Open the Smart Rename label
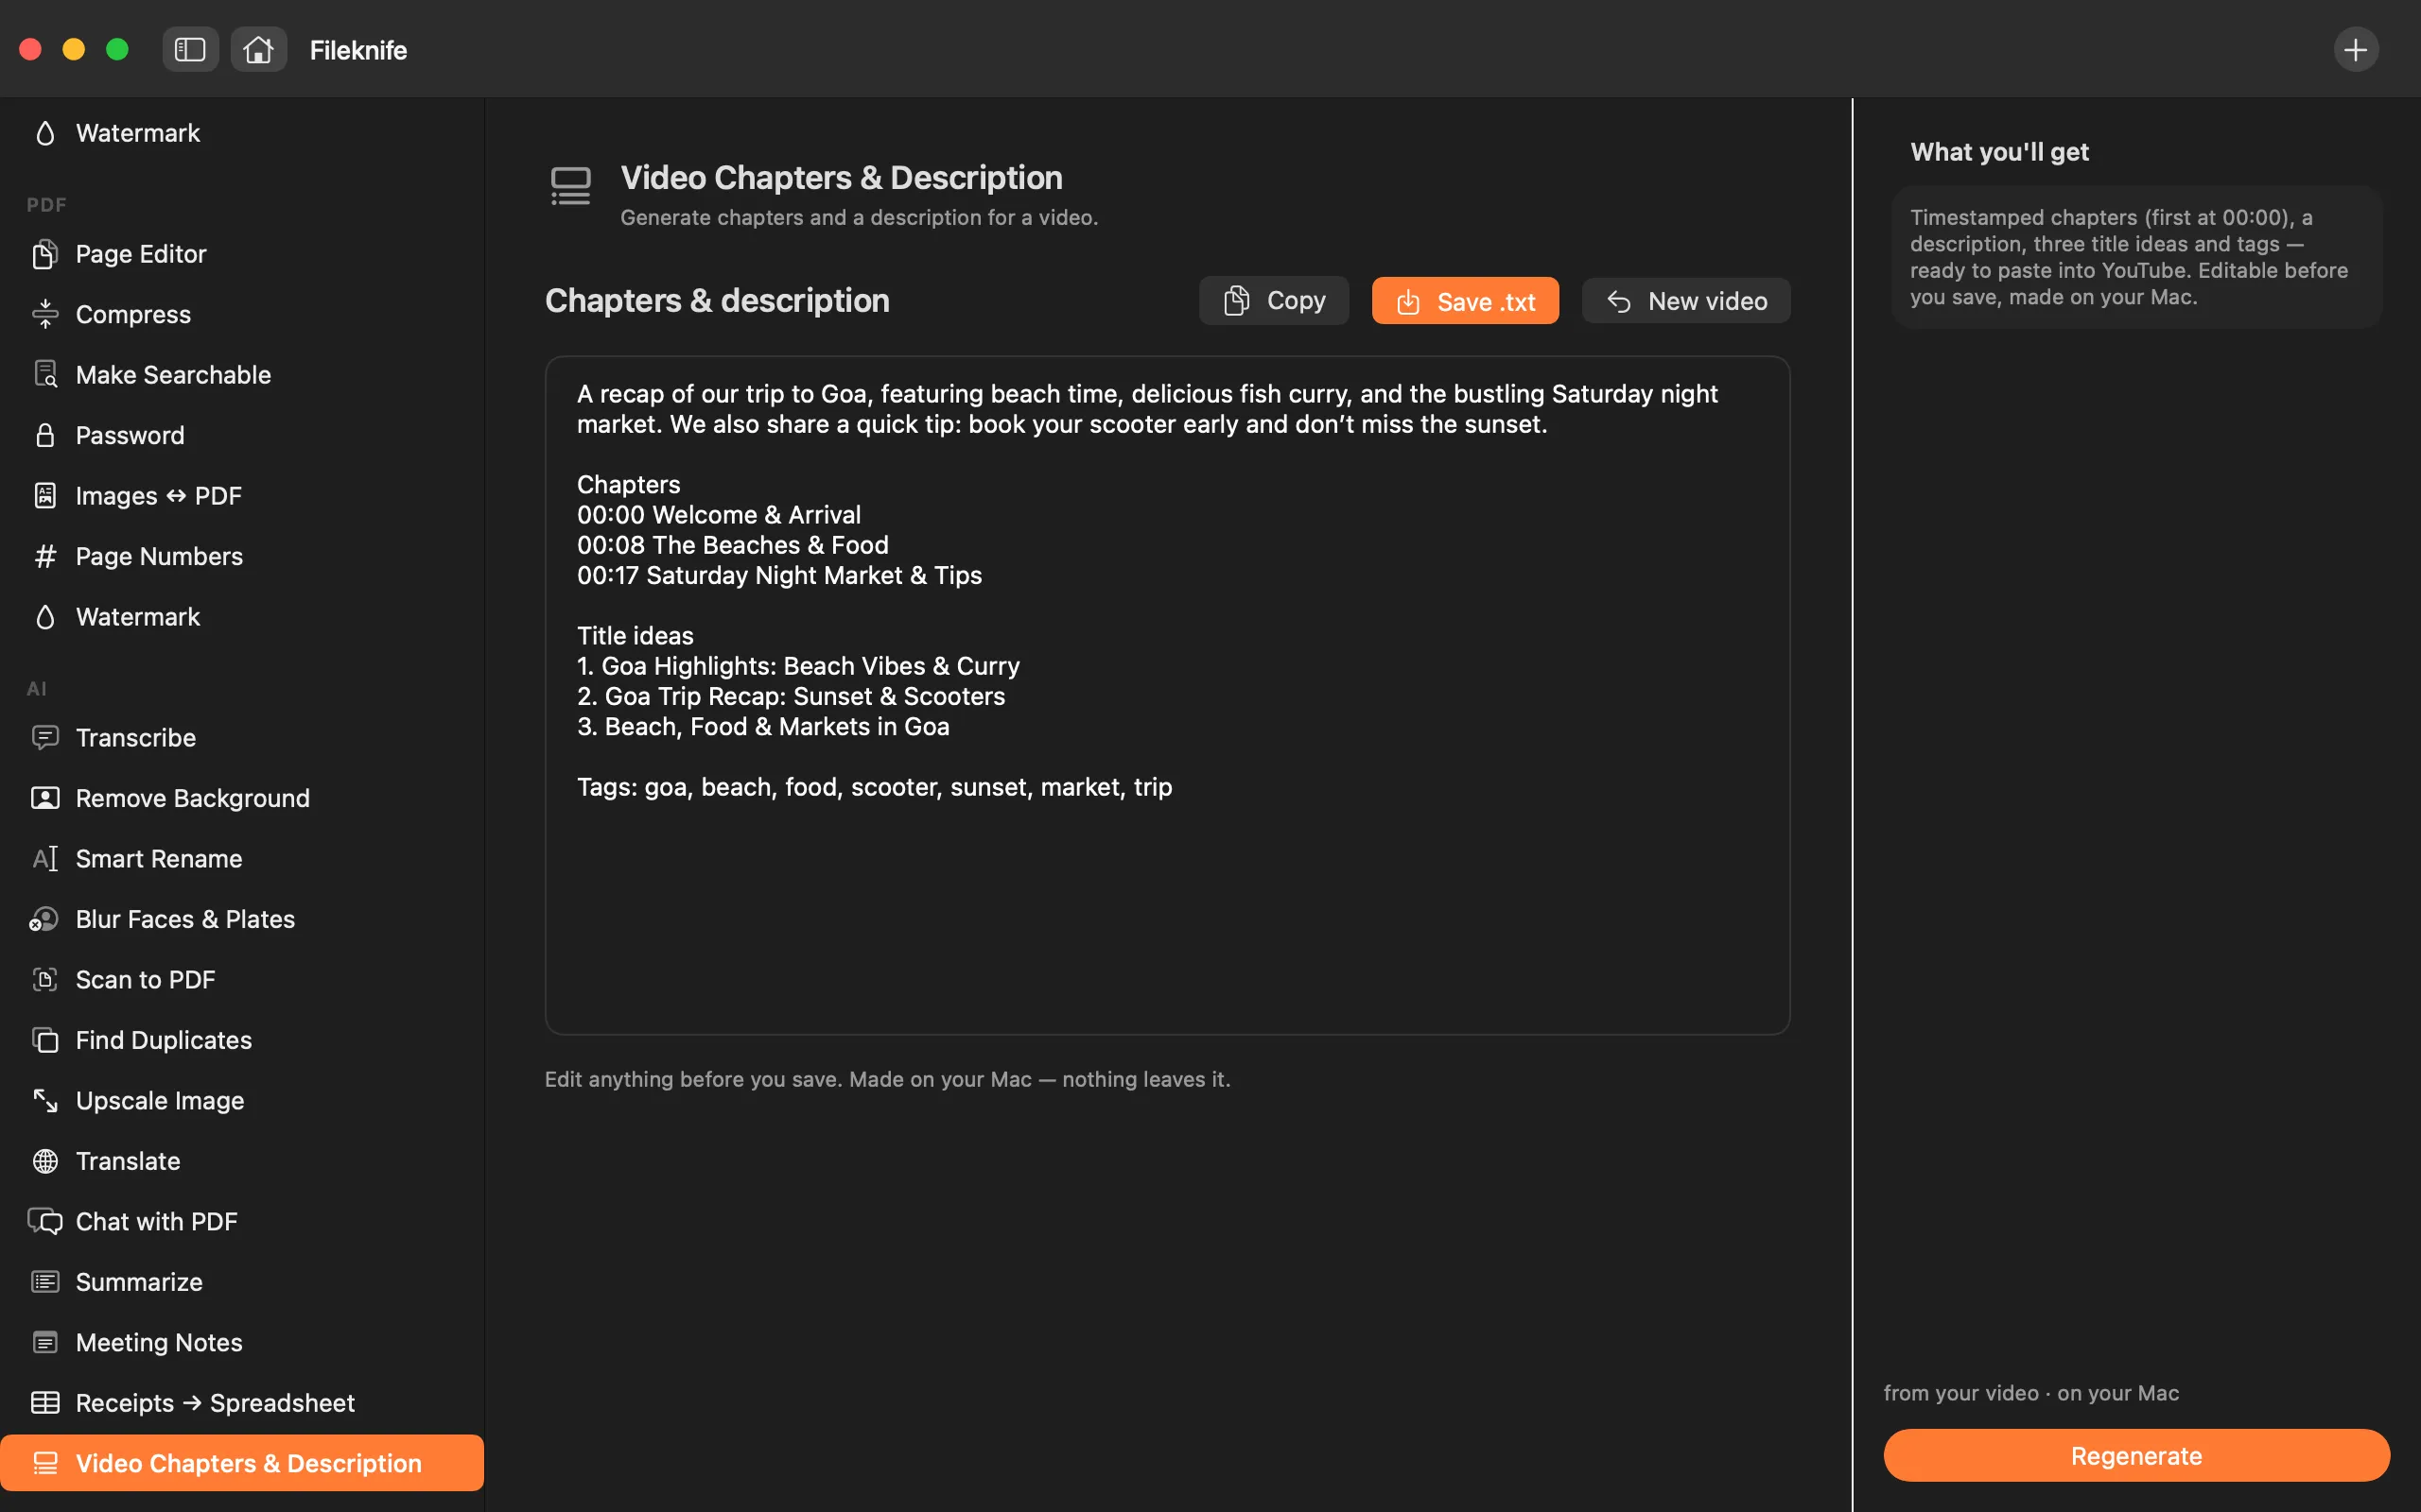The width and height of the screenshot is (2421, 1512). point(159,859)
